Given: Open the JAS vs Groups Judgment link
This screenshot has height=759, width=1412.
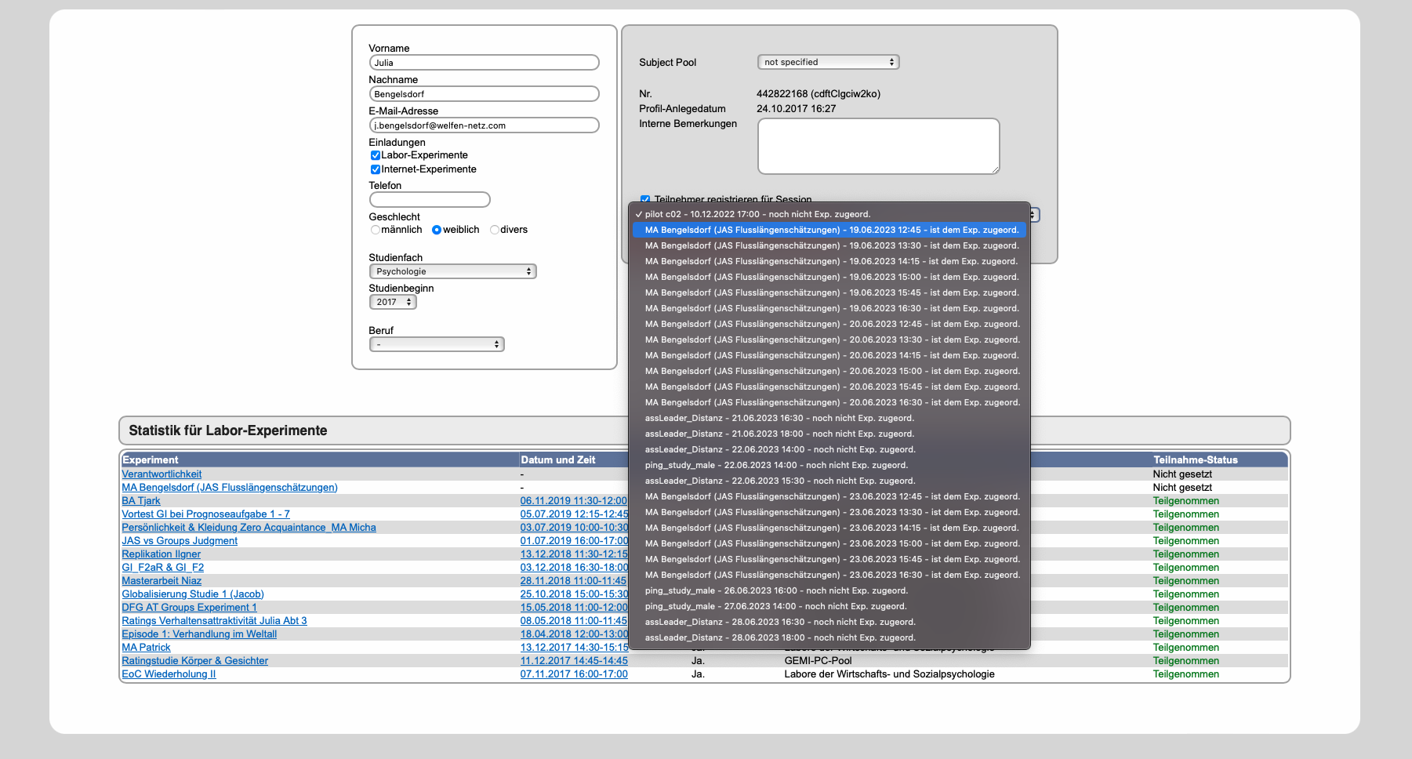Looking at the screenshot, I should 180,541.
